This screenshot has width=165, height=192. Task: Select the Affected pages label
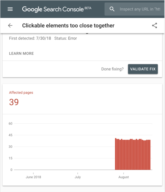(21, 93)
